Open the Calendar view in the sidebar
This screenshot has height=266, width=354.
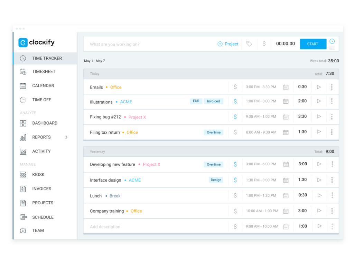pos(43,85)
